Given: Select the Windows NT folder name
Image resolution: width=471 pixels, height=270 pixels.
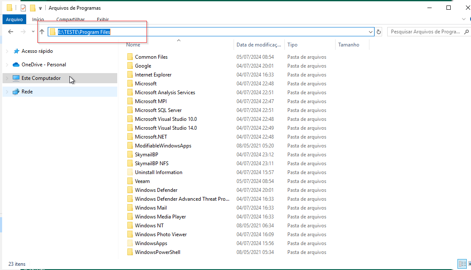Looking at the screenshot, I should pyautogui.click(x=149, y=226).
